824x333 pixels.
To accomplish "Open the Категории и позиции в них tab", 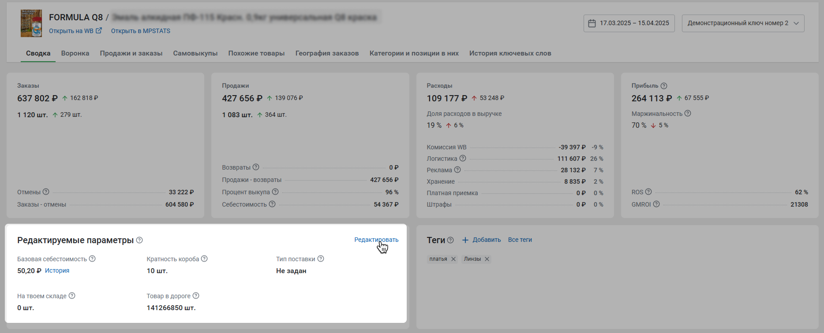I will (414, 53).
